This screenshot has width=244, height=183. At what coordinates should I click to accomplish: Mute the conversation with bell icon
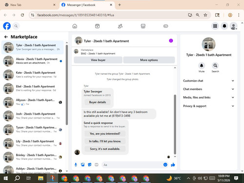[x=202, y=66]
